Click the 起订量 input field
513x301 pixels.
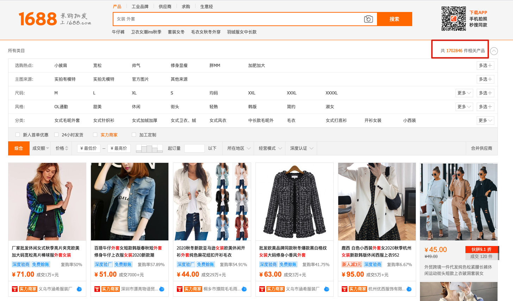click(194, 148)
